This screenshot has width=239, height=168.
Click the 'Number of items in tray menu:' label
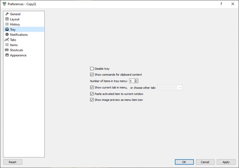point(108,81)
